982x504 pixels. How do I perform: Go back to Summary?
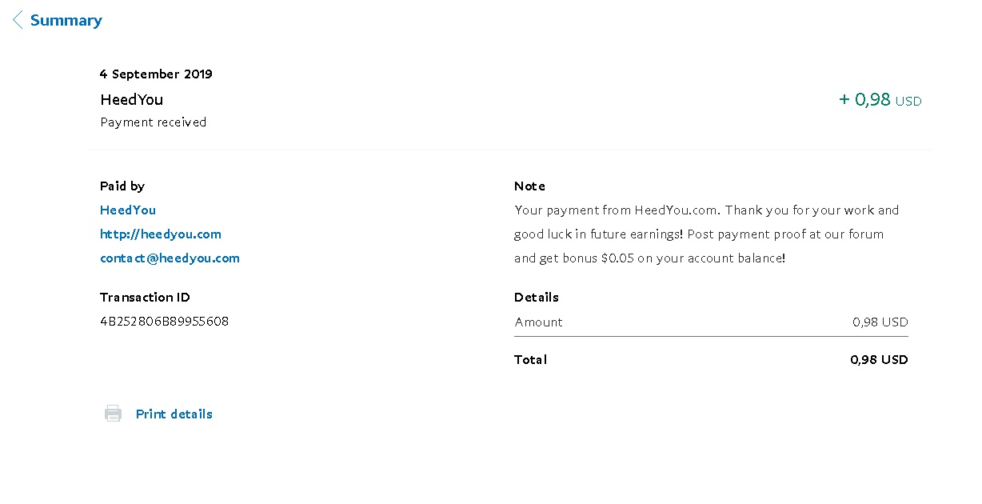tap(66, 21)
